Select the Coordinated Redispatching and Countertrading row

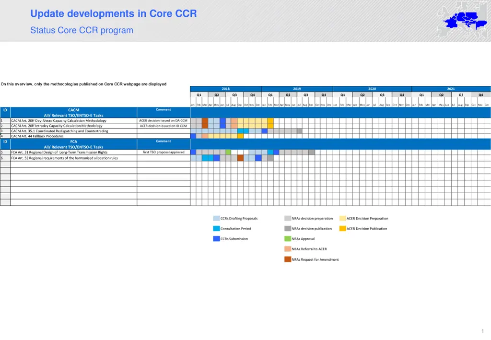[x=59, y=131]
